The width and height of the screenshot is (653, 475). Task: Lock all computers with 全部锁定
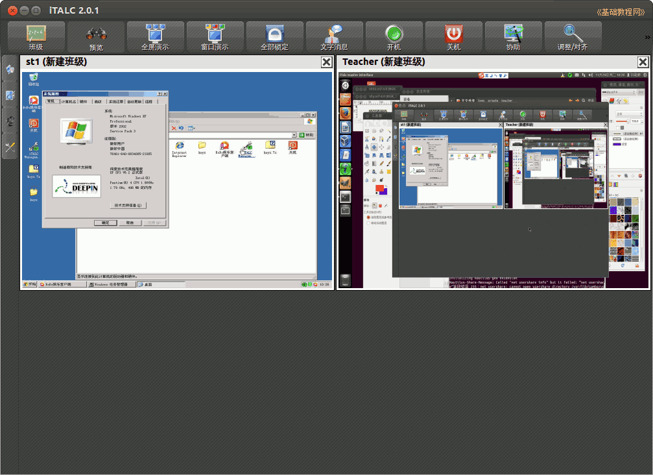tap(274, 37)
